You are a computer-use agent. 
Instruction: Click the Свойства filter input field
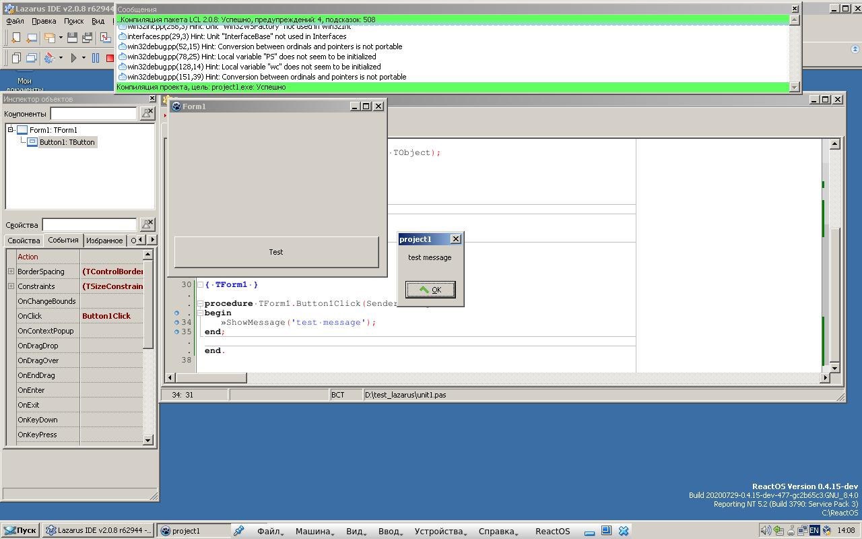tap(90, 224)
